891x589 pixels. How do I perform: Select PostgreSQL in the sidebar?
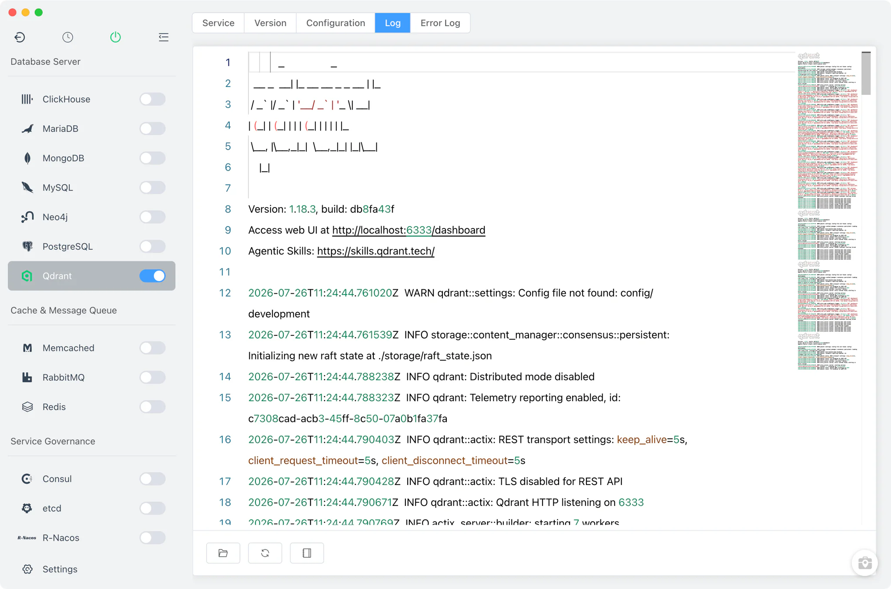click(x=91, y=247)
